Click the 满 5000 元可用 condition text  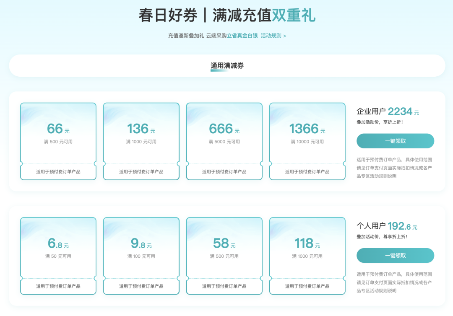(x=224, y=142)
